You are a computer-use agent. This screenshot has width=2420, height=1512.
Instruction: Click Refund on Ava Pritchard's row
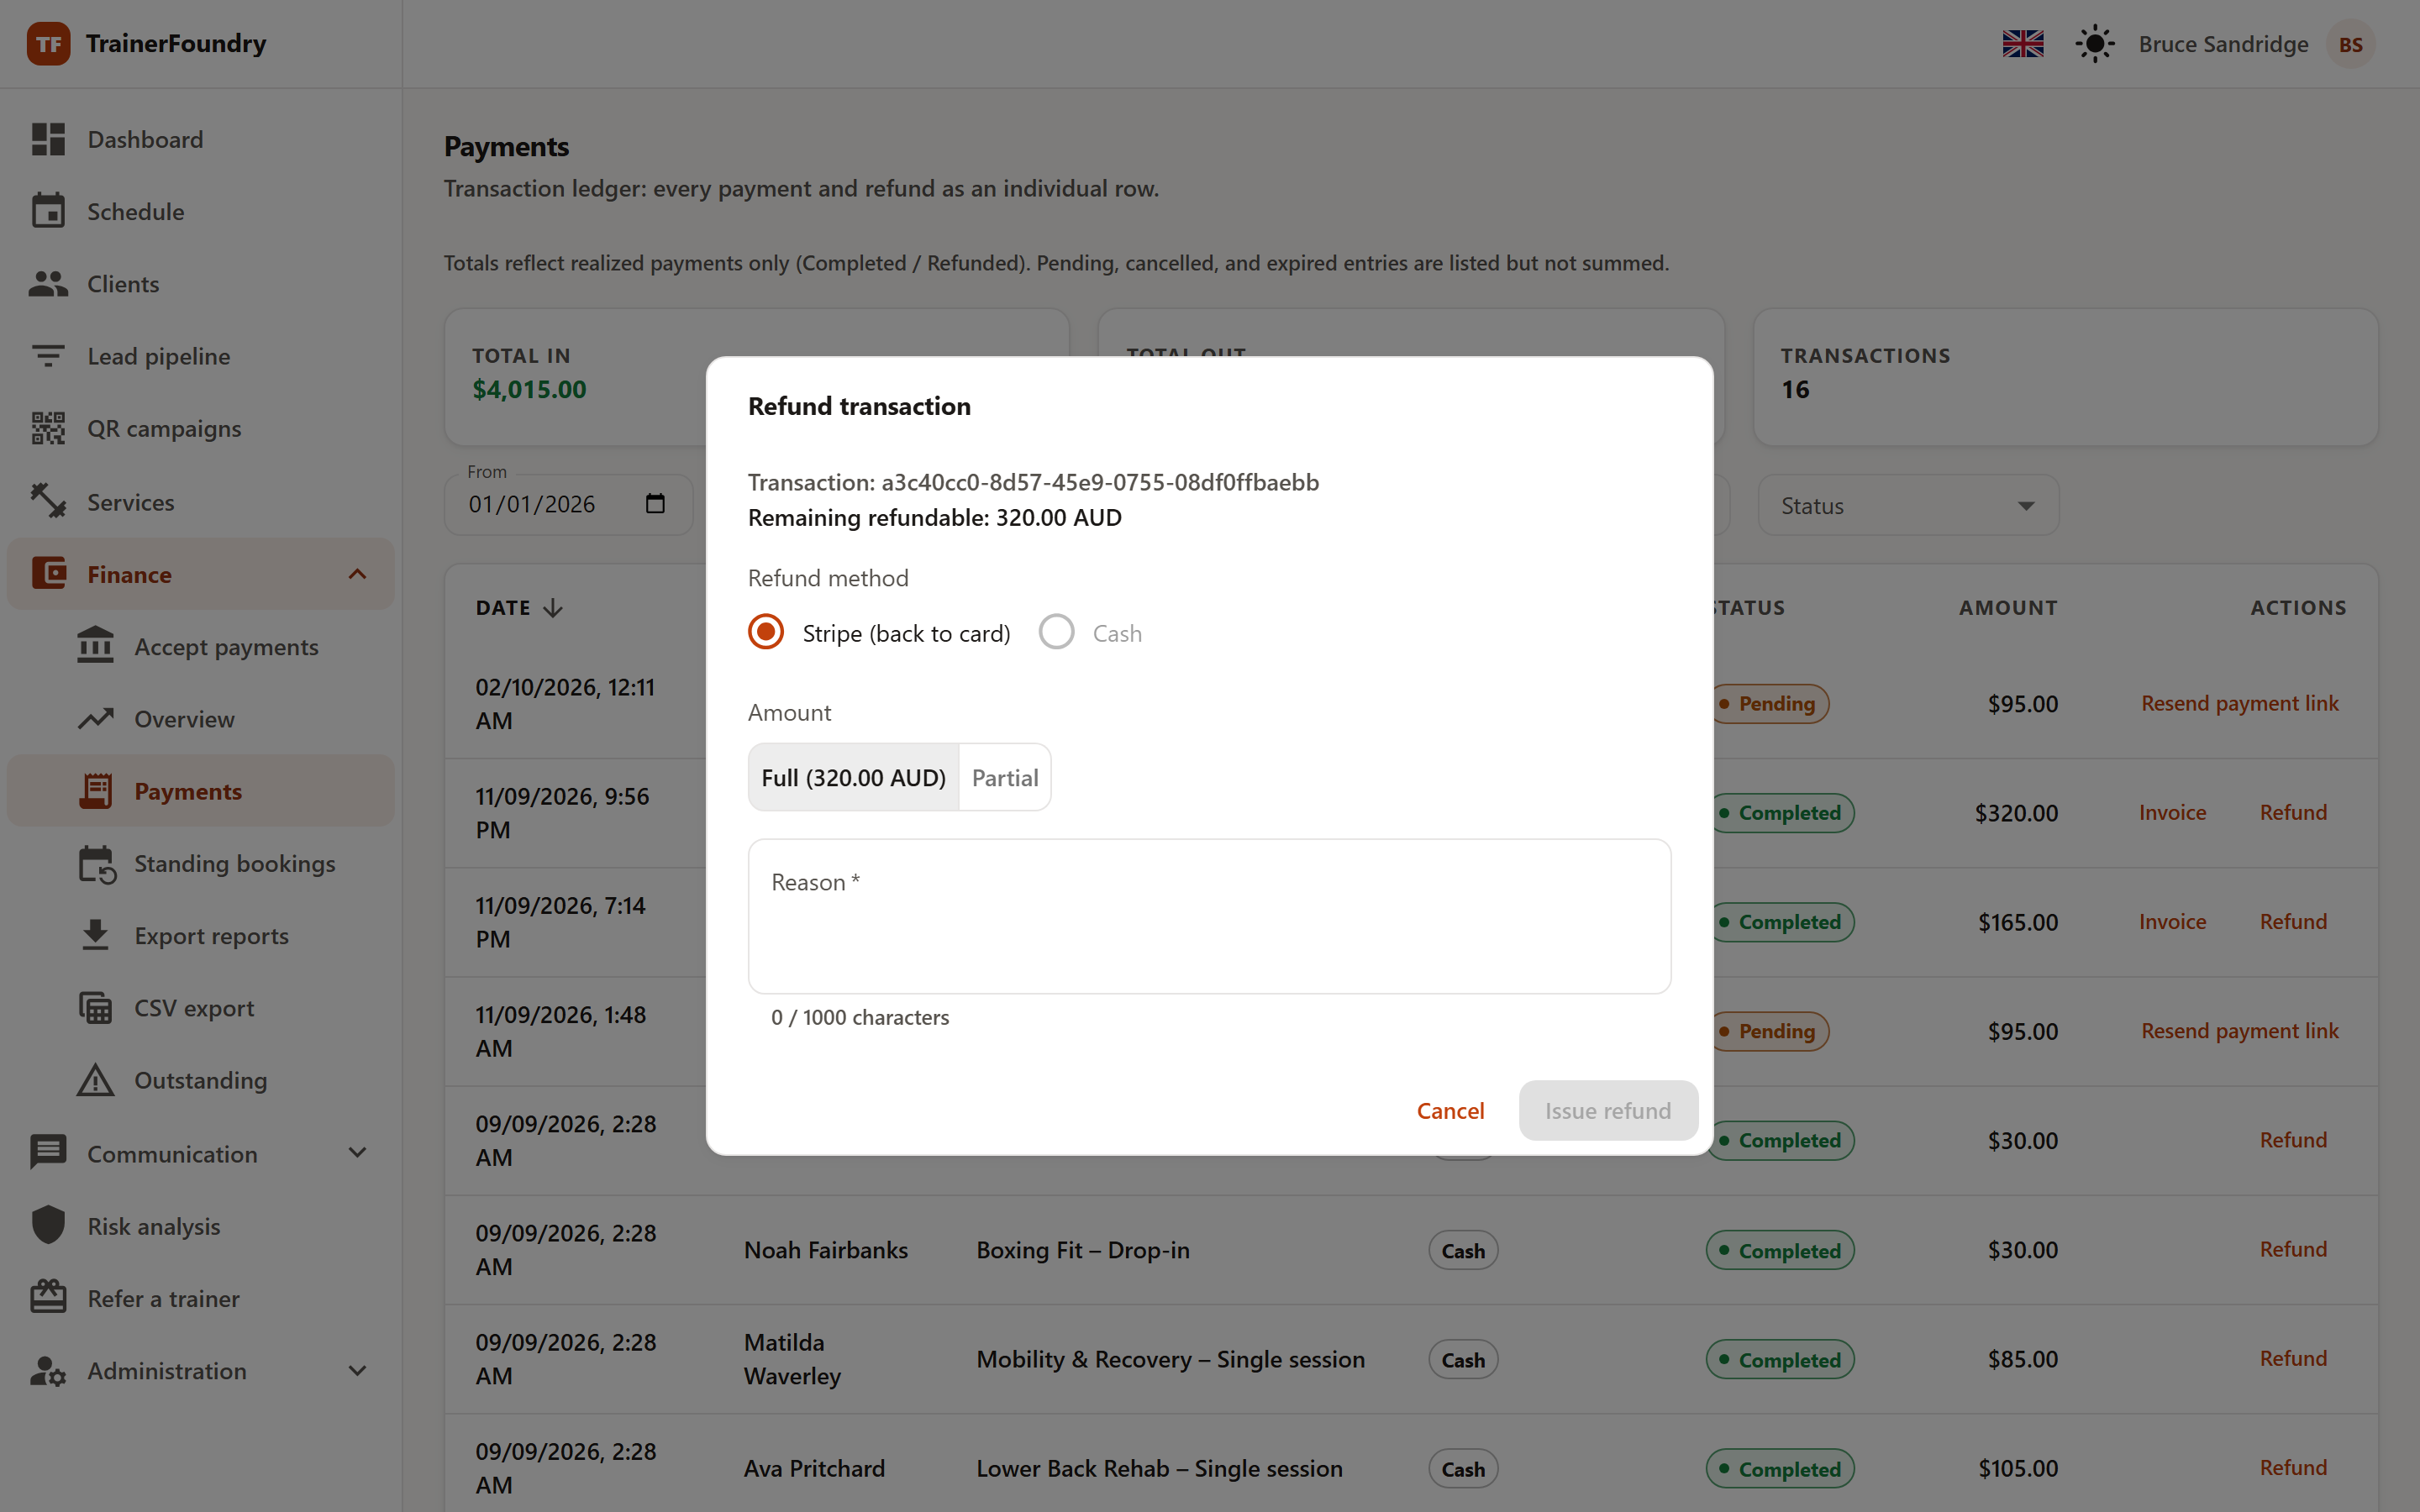tap(2293, 1467)
